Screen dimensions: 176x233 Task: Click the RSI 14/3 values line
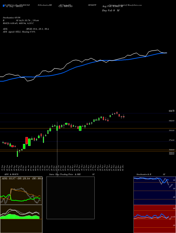tap(21, 21)
